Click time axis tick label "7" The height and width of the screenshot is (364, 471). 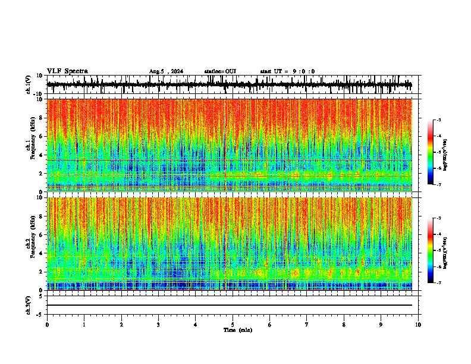tap(307, 325)
